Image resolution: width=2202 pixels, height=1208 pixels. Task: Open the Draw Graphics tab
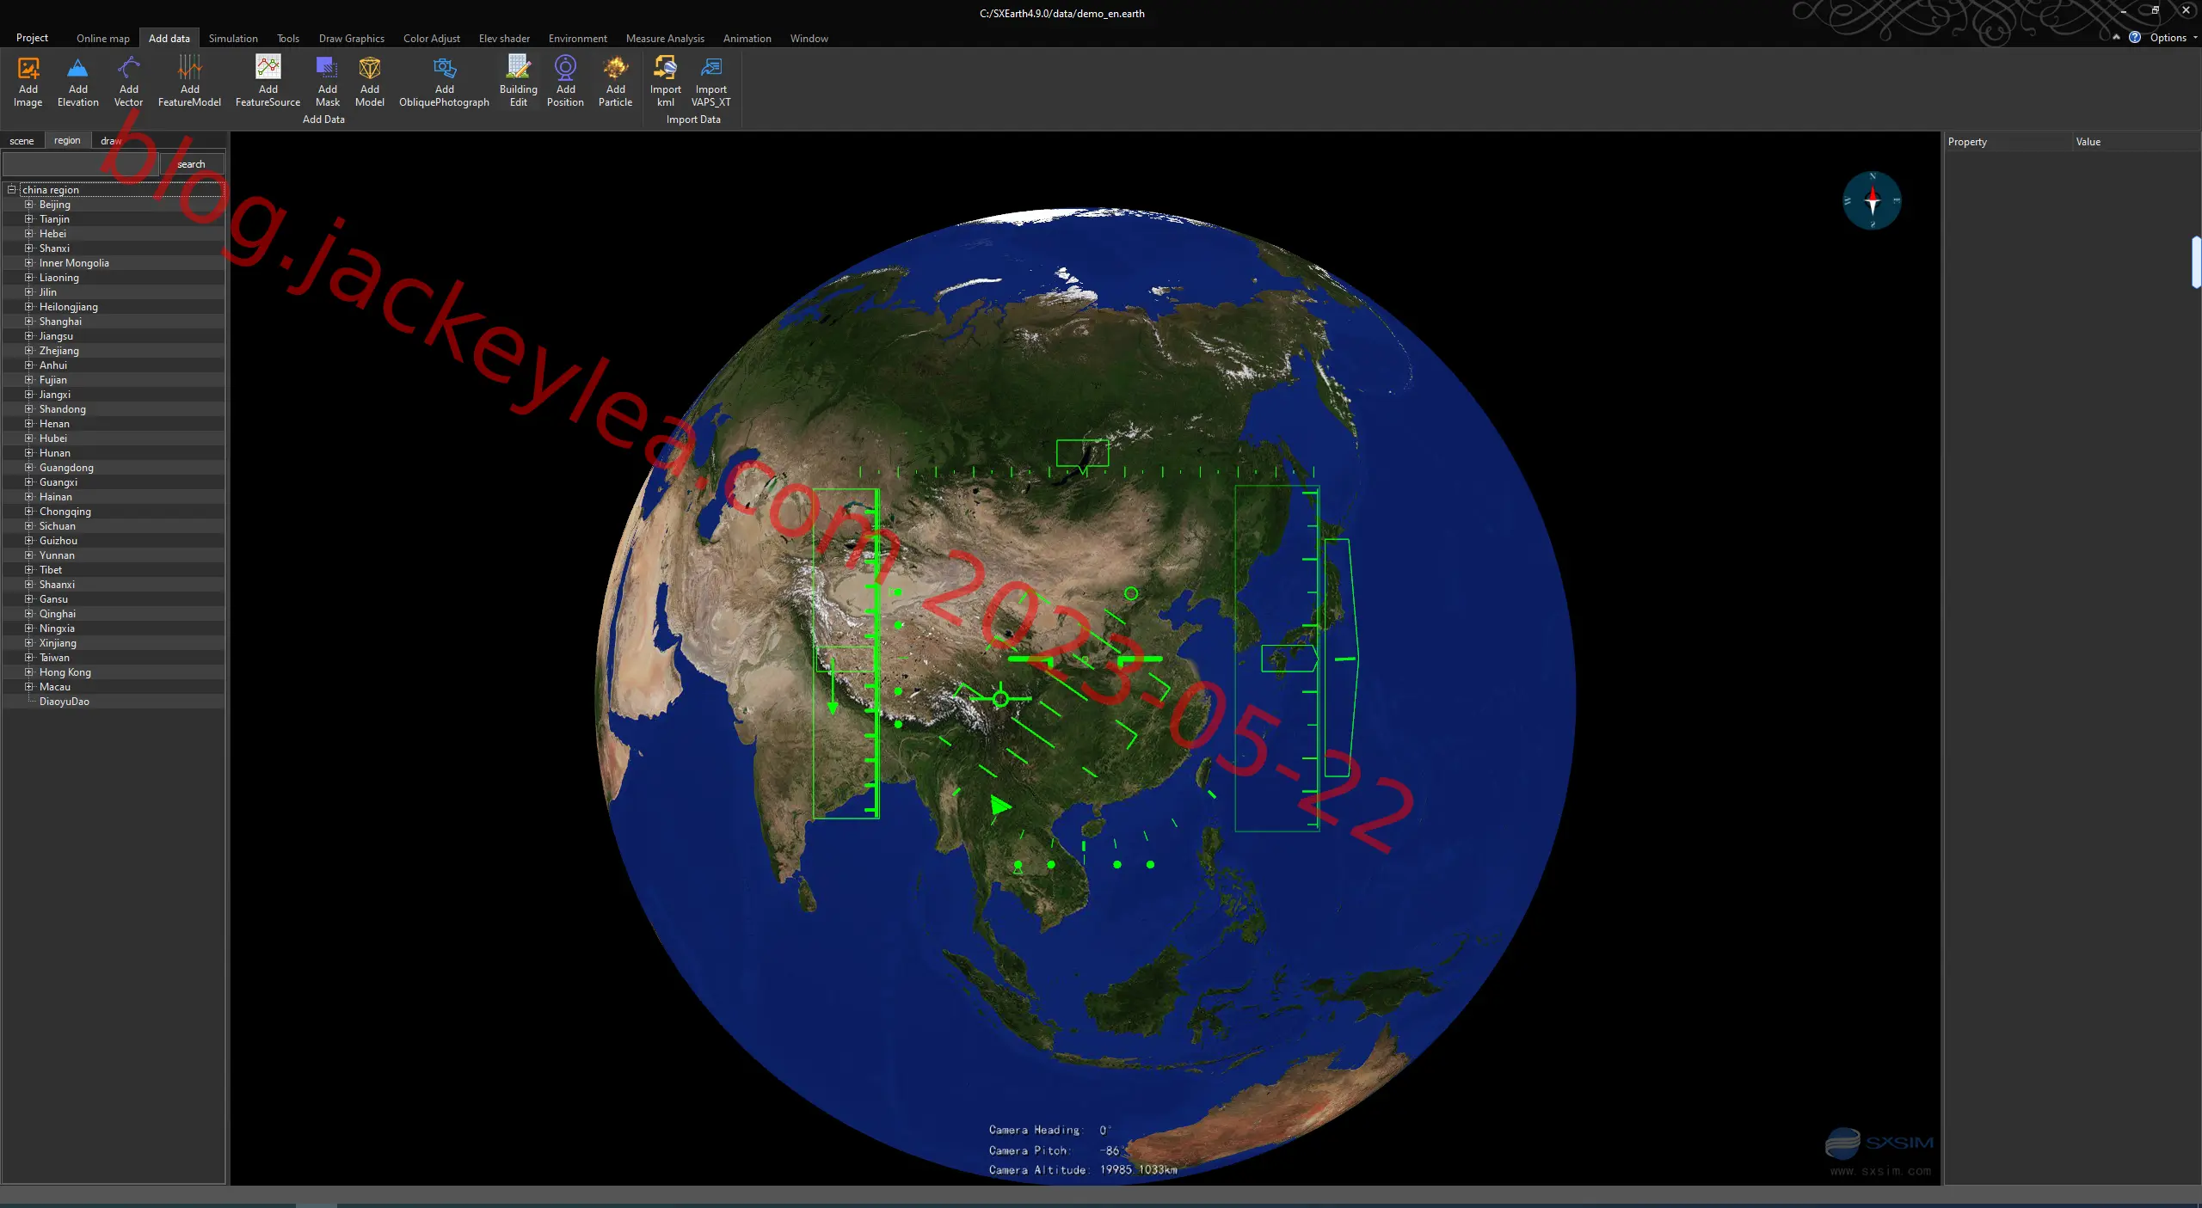(x=351, y=39)
